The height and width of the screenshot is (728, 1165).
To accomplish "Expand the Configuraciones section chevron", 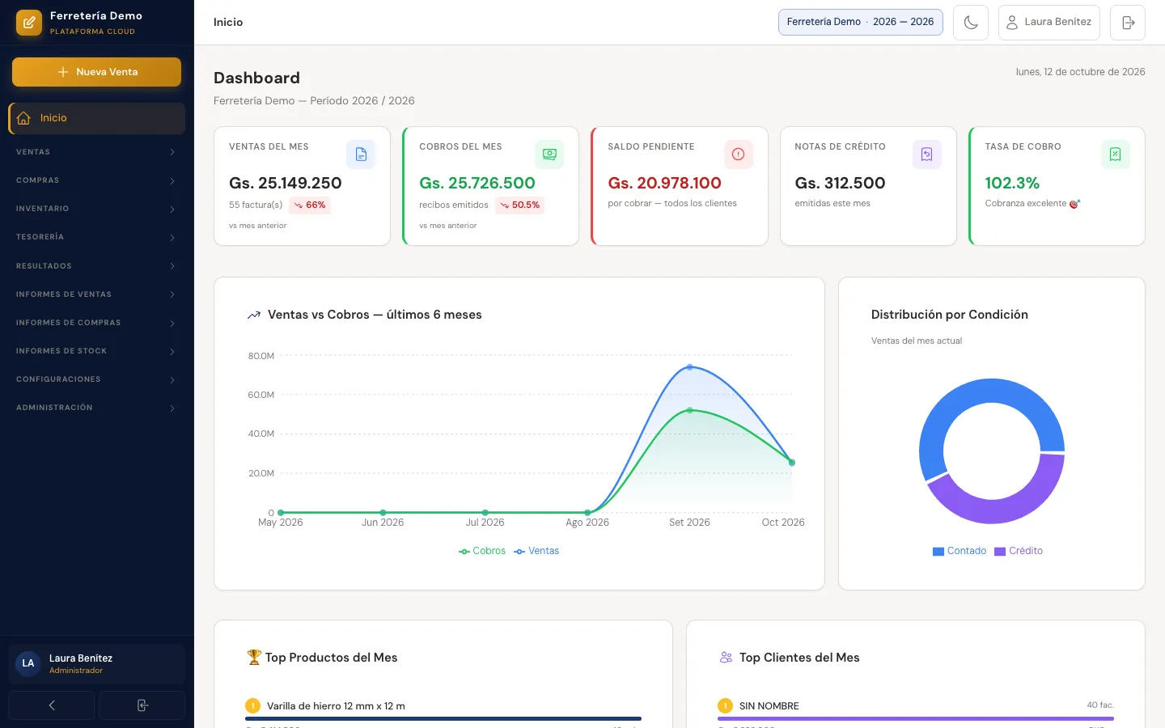I will coord(172,379).
